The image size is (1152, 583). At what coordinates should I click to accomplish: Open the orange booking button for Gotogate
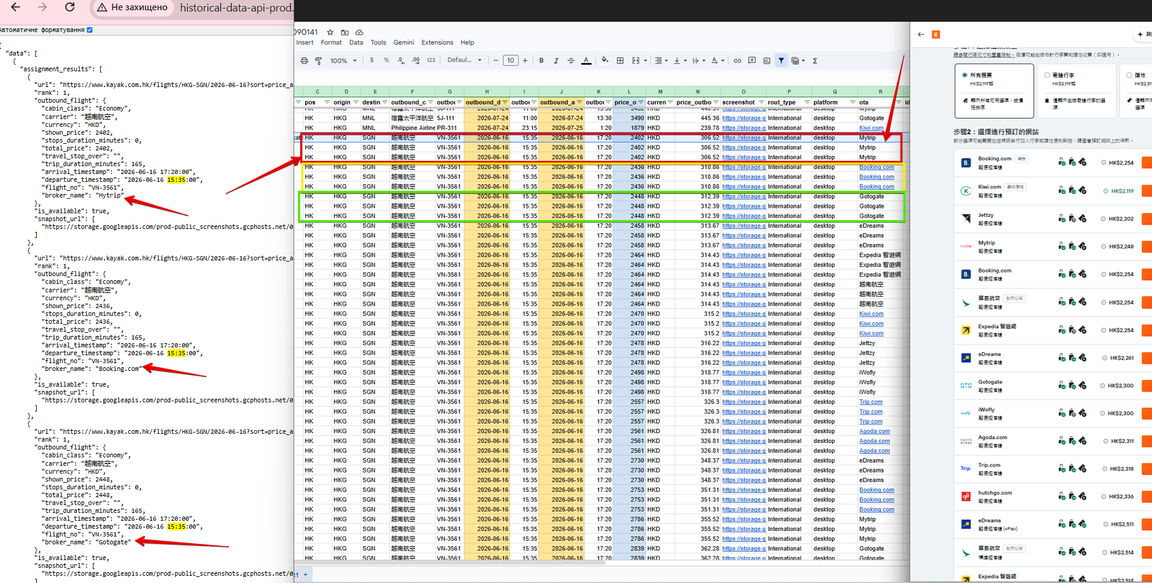(x=1147, y=385)
